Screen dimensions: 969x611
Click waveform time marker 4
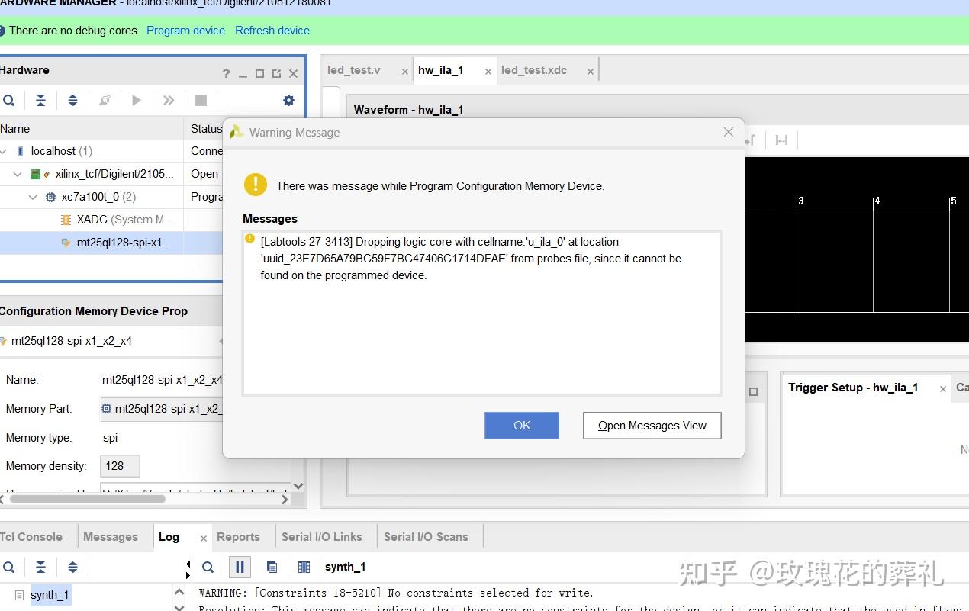(x=877, y=201)
